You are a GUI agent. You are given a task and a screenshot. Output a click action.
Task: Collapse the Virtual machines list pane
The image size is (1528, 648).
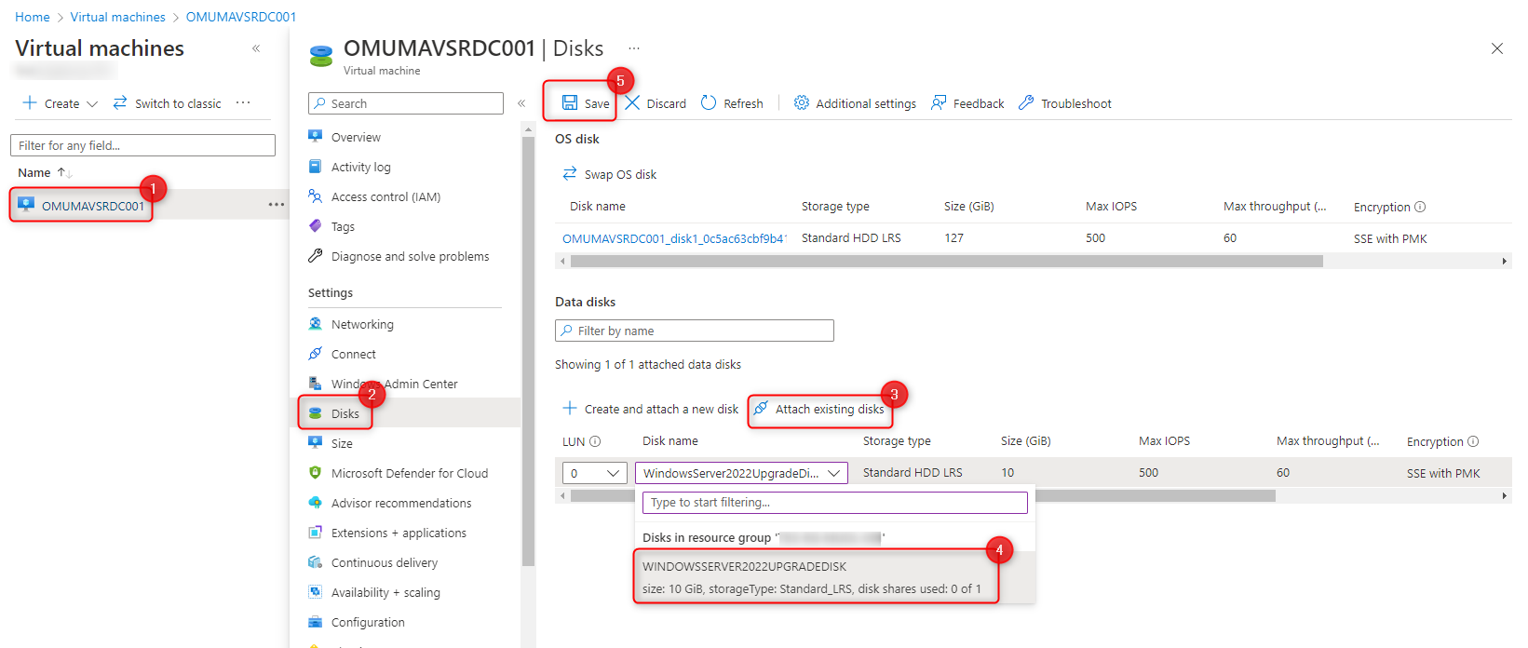[x=256, y=48]
